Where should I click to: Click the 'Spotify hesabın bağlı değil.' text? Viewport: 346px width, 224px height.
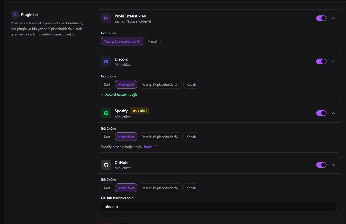point(121,147)
